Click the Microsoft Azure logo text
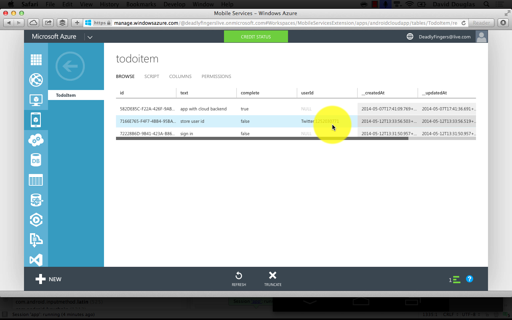The width and height of the screenshot is (512, 320). pos(54,36)
